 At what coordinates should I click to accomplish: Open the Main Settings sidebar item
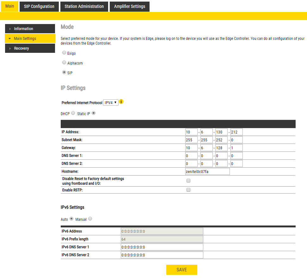coord(30,39)
